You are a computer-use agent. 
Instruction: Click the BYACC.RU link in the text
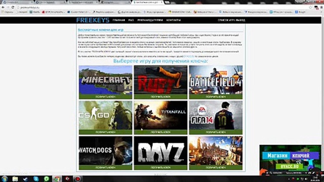pyautogui.click(x=189, y=56)
